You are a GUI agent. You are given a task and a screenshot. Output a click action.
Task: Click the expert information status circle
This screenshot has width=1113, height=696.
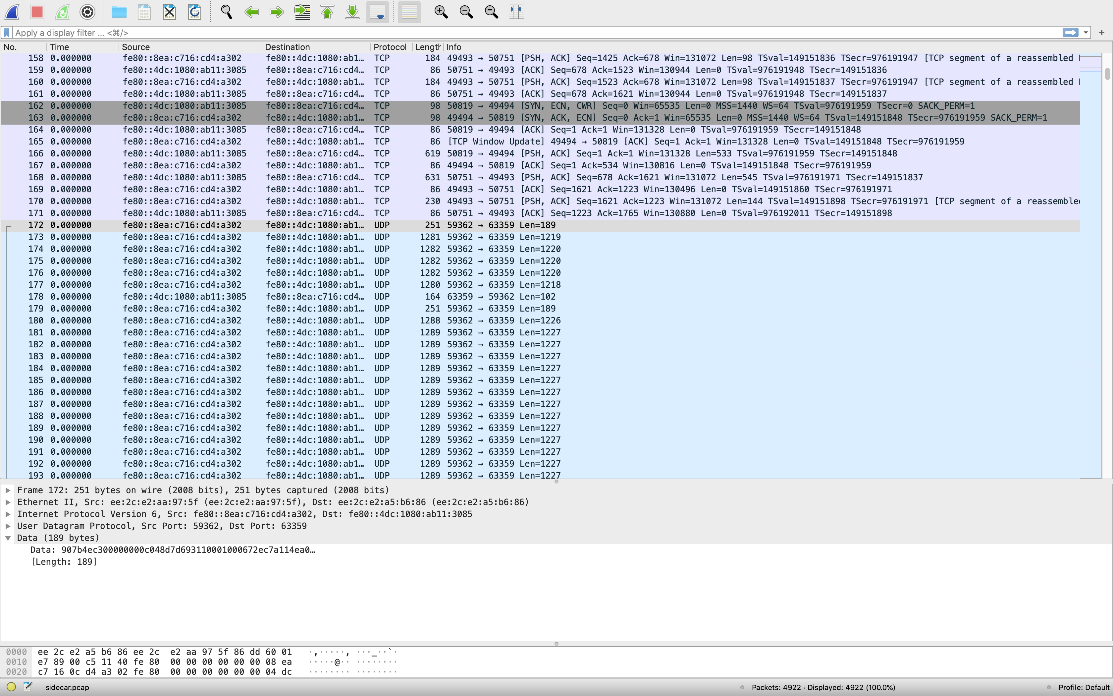click(12, 687)
